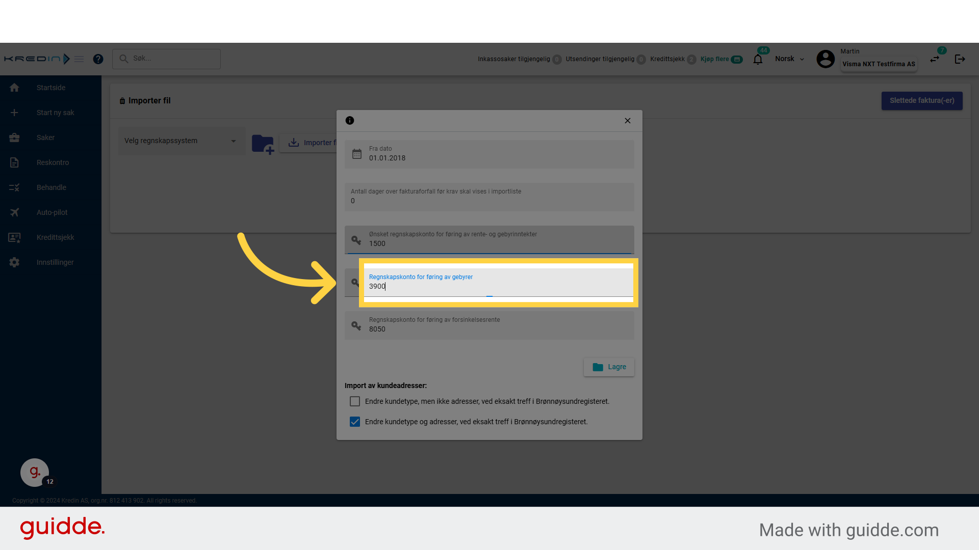Click the switch company arrows icon

coord(935,59)
